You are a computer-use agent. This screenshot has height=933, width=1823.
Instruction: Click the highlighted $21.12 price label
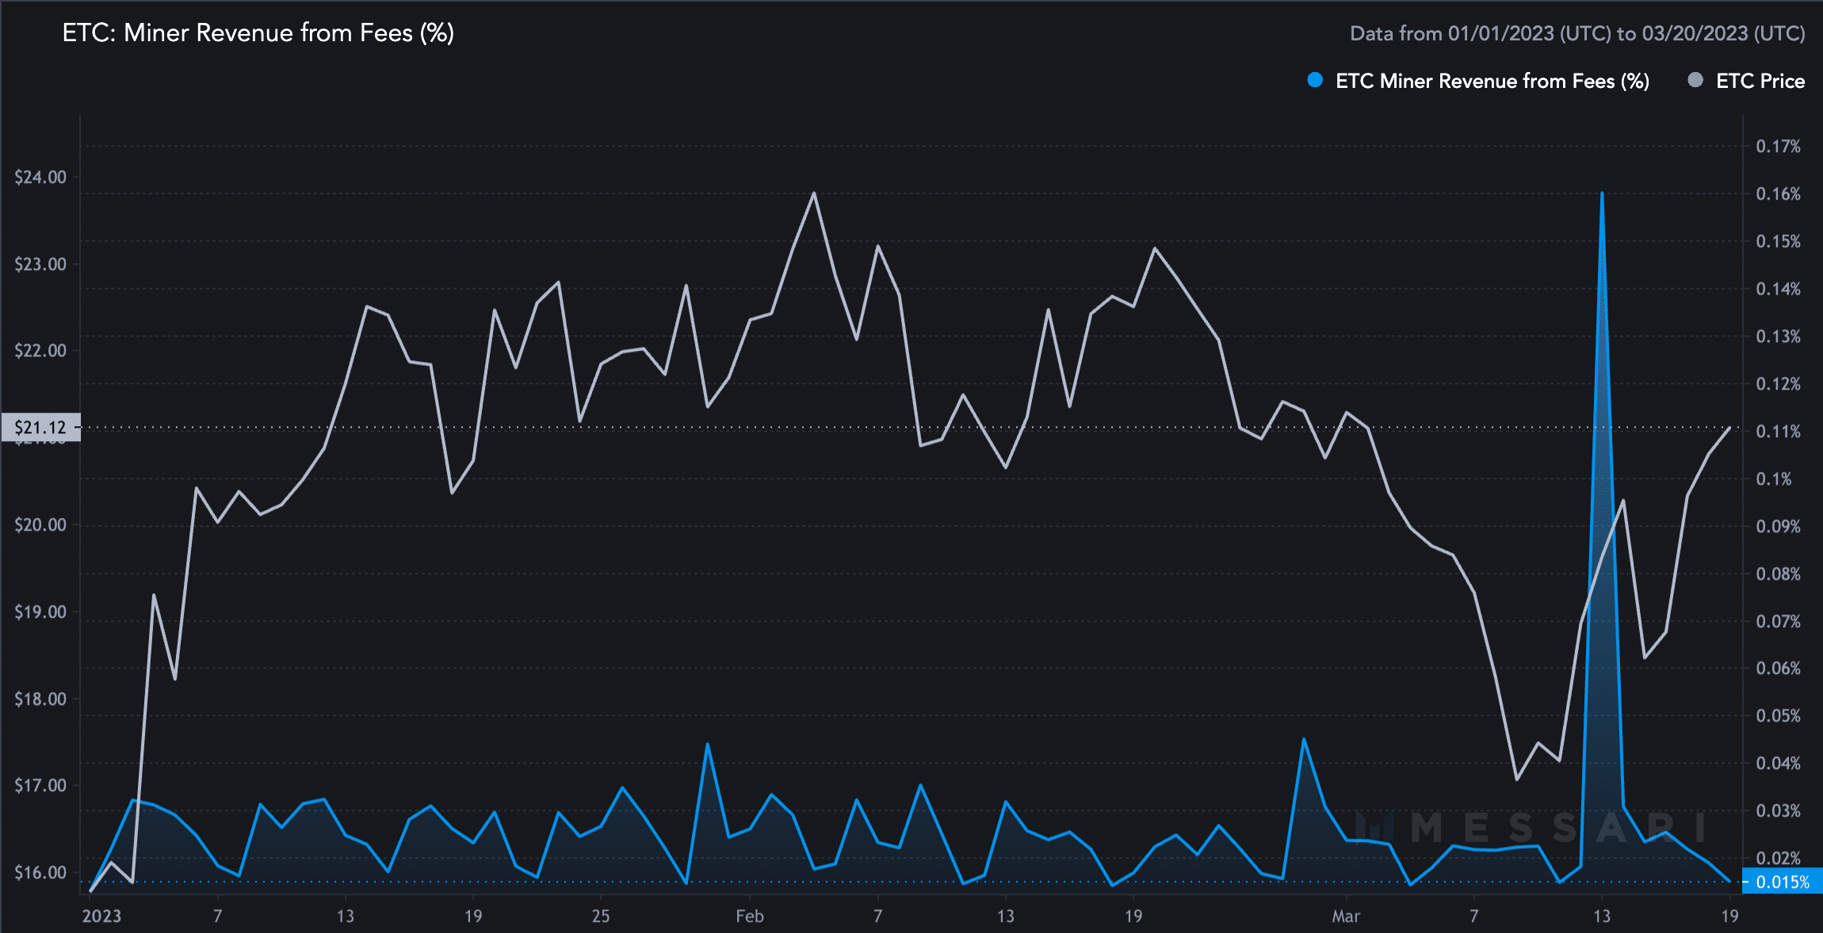[x=40, y=428]
